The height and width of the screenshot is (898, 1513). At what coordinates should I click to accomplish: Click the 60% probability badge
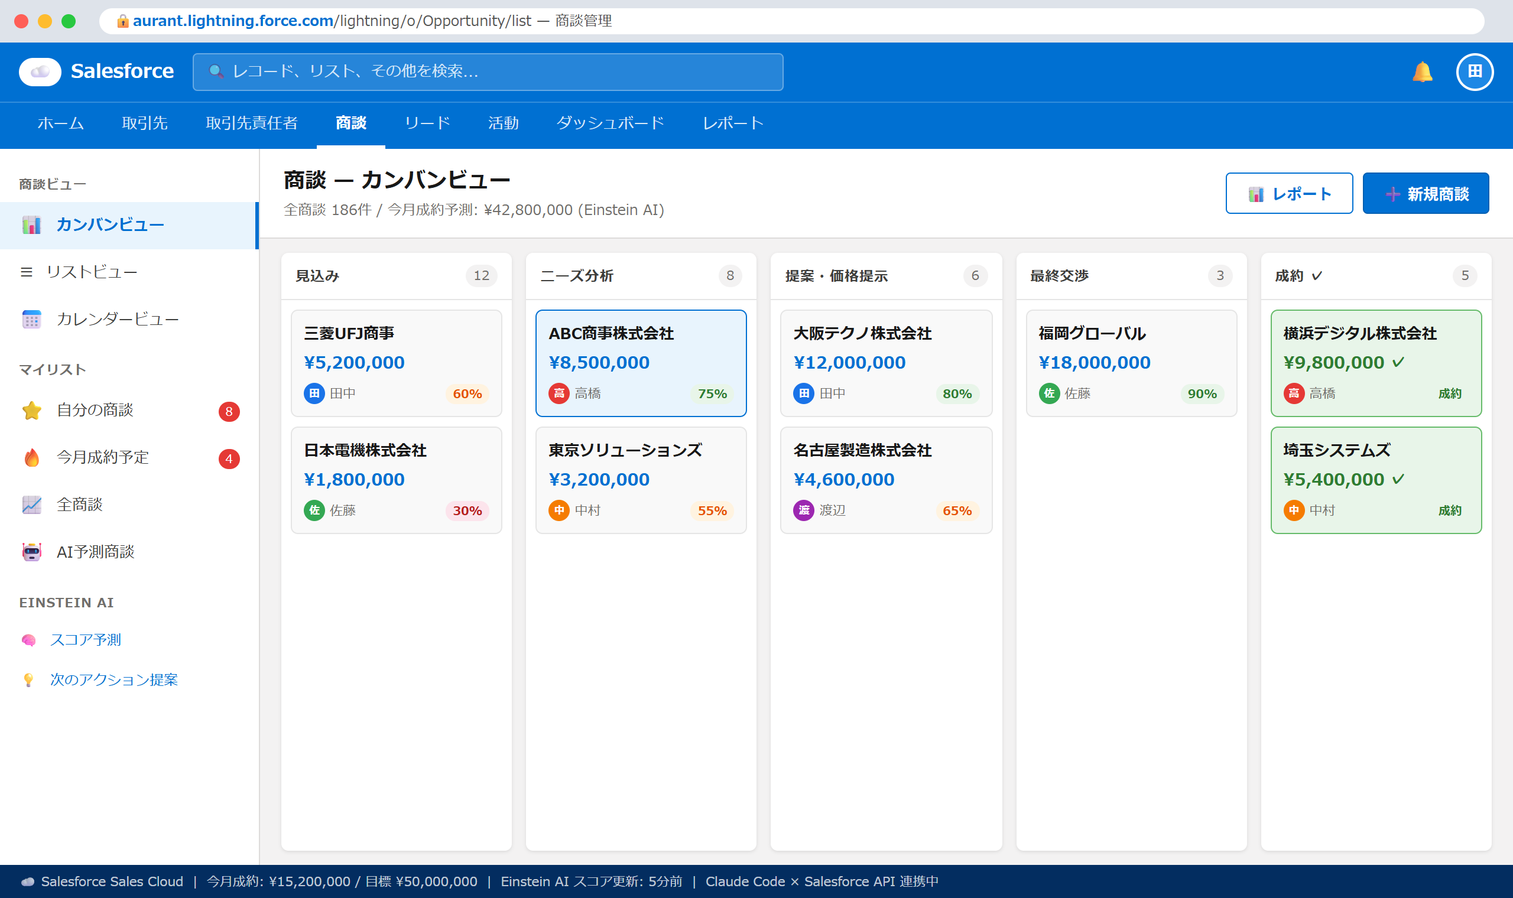(x=467, y=394)
